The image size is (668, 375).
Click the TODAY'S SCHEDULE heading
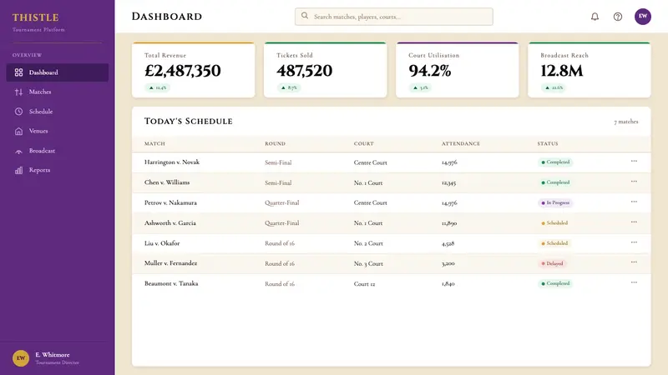[189, 121]
